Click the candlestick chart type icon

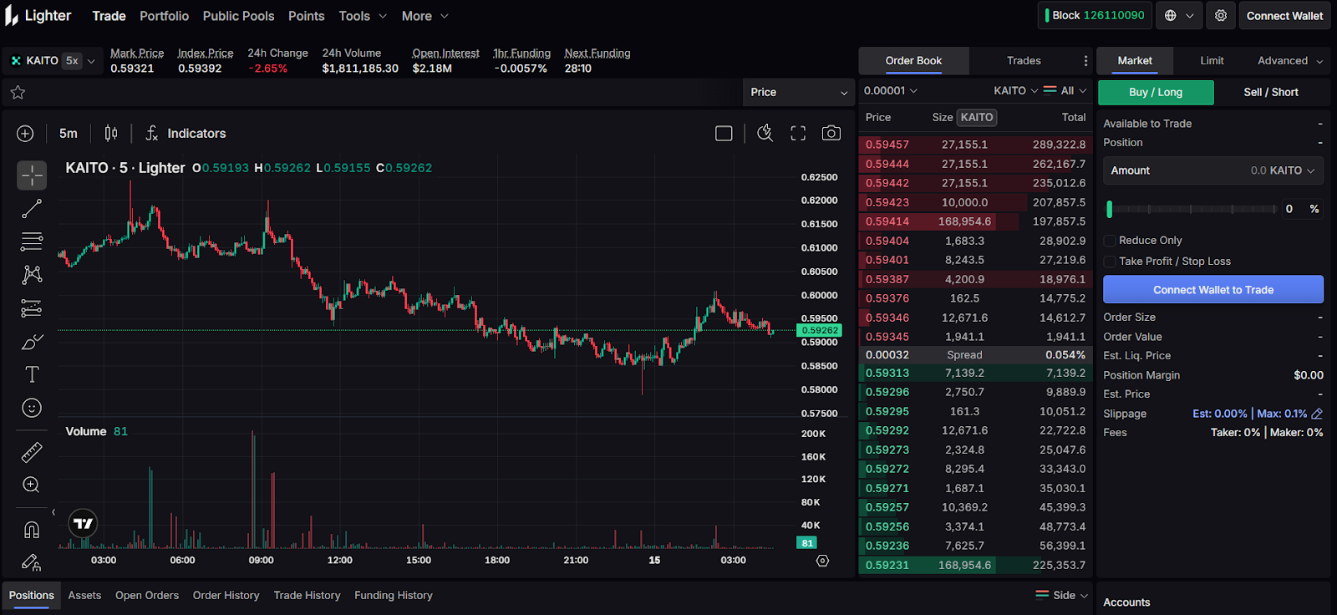click(x=111, y=134)
